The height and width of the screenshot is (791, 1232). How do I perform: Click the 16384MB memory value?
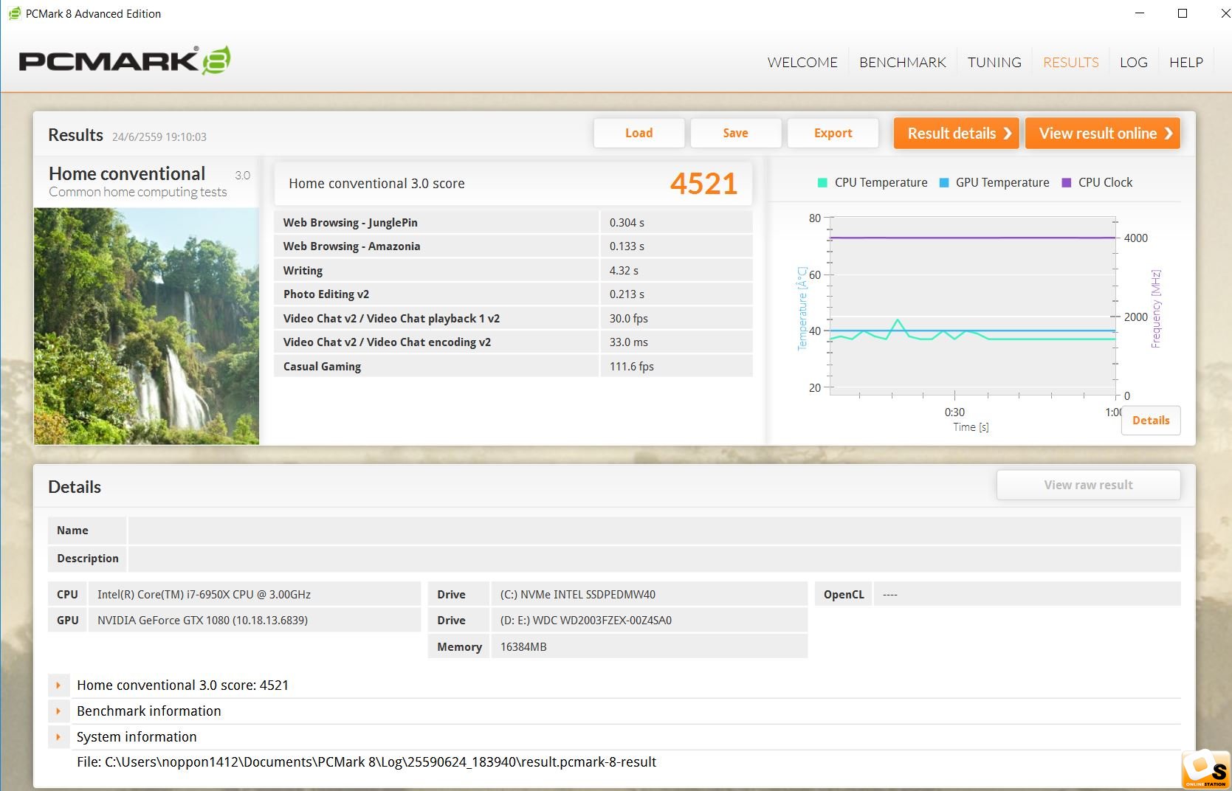(523, 646)
